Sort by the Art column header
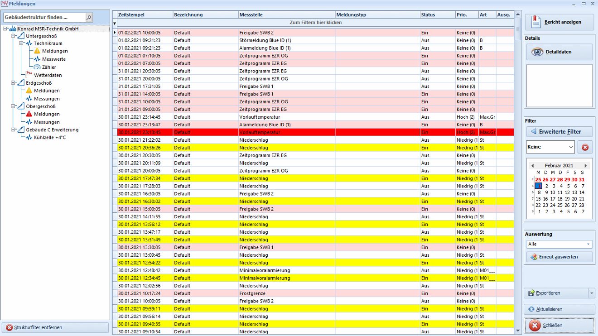This screenshot has width=598, height=336. [x=487, y=14]
